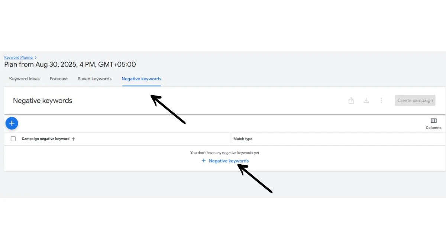The height and width of the screenshot is (249, 446).
Task: Tick the select-all checkbox in table header
Action: pos(13,139)
